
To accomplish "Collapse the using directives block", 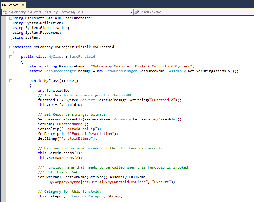I will 11,18.
